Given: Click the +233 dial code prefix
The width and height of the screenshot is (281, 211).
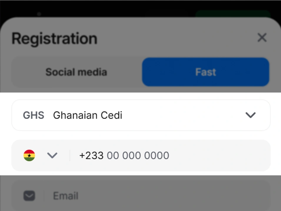Looking at the screenshot, I should (x=91, y=155).
